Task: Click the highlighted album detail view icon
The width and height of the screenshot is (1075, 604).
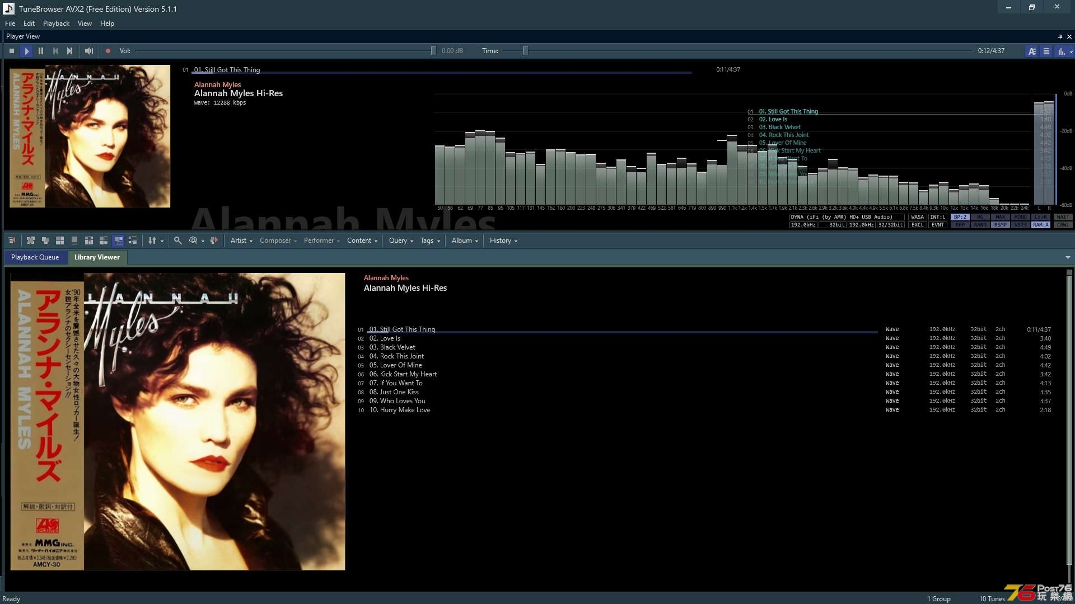Action: [x=118, y=240]
